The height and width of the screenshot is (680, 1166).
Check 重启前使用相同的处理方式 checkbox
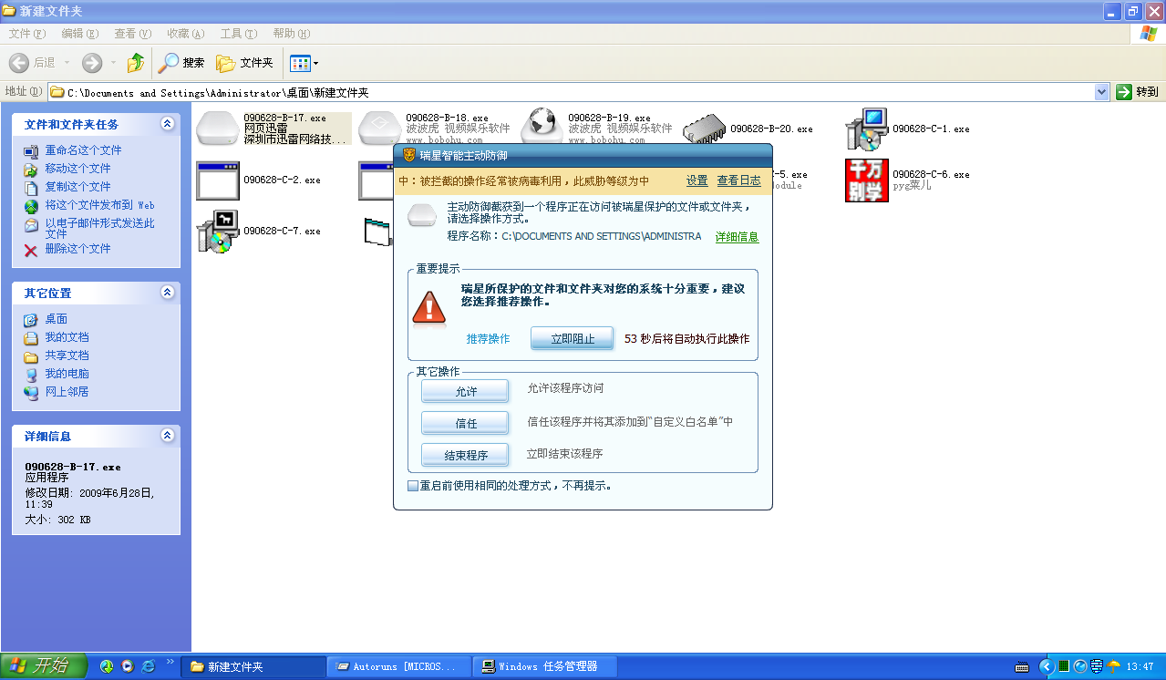click(413, 486)
